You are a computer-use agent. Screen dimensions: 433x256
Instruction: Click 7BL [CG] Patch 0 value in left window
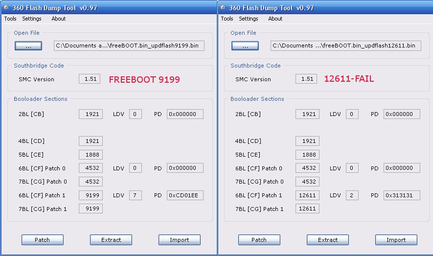(91, 182)
